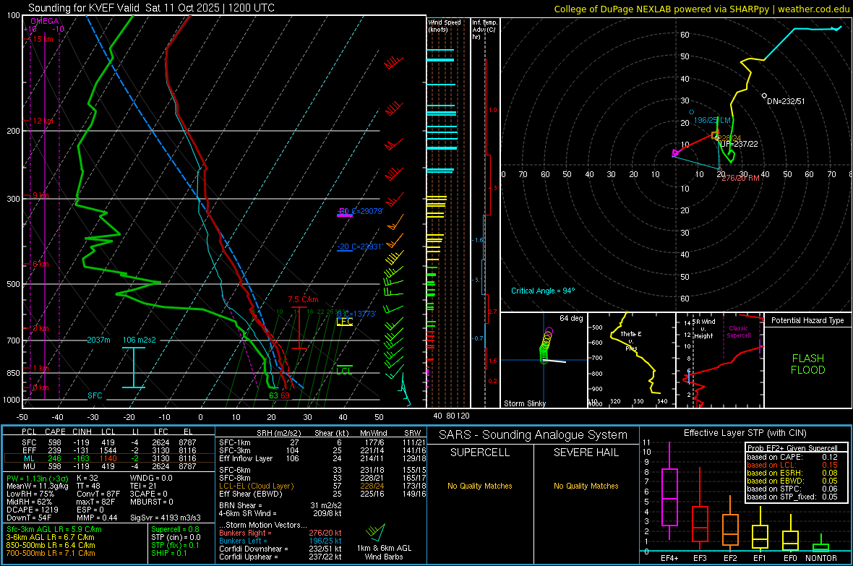Screen dimensions: 853x566
Task: Click the cyan '106 m2s2' label
Action: [x=140, y=340]
